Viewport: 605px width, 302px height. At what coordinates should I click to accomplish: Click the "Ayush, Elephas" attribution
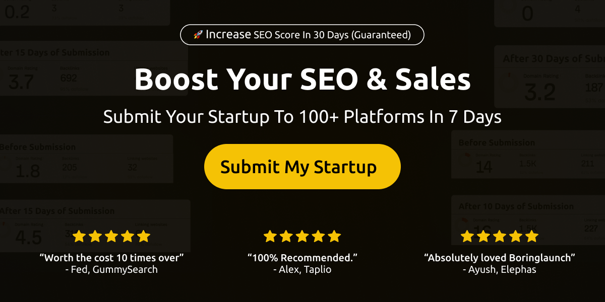(500, 270)
